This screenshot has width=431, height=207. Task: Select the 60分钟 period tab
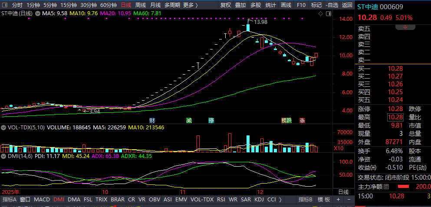click(109, 5)
